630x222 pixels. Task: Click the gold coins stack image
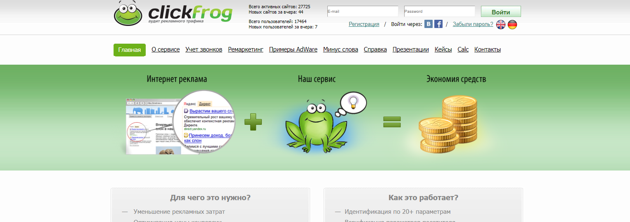(448, 126)
